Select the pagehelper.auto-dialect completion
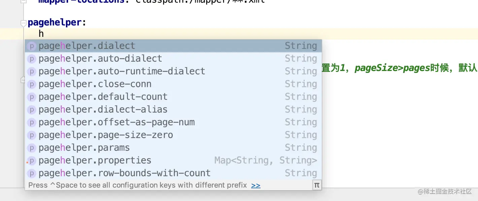Image resolution: width=478 pixels, height=201 pixels. click(100, 59)
